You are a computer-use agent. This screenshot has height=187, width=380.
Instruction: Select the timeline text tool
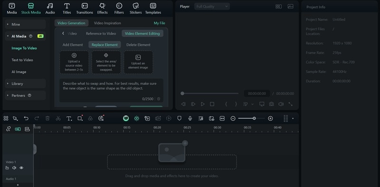pos(69,118)
